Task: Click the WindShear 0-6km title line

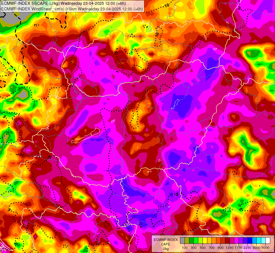Action: [72, 9]
